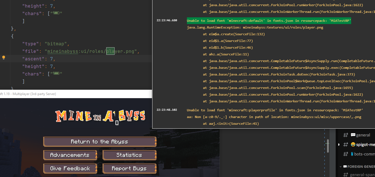Click the java.lang.RuntimeException log line
The width and height of the screenshot is (375, 177).
pos(255,27)
